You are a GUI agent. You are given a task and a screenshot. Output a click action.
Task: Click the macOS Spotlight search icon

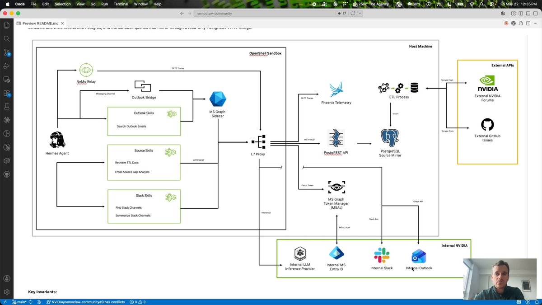tap(482, 4)
